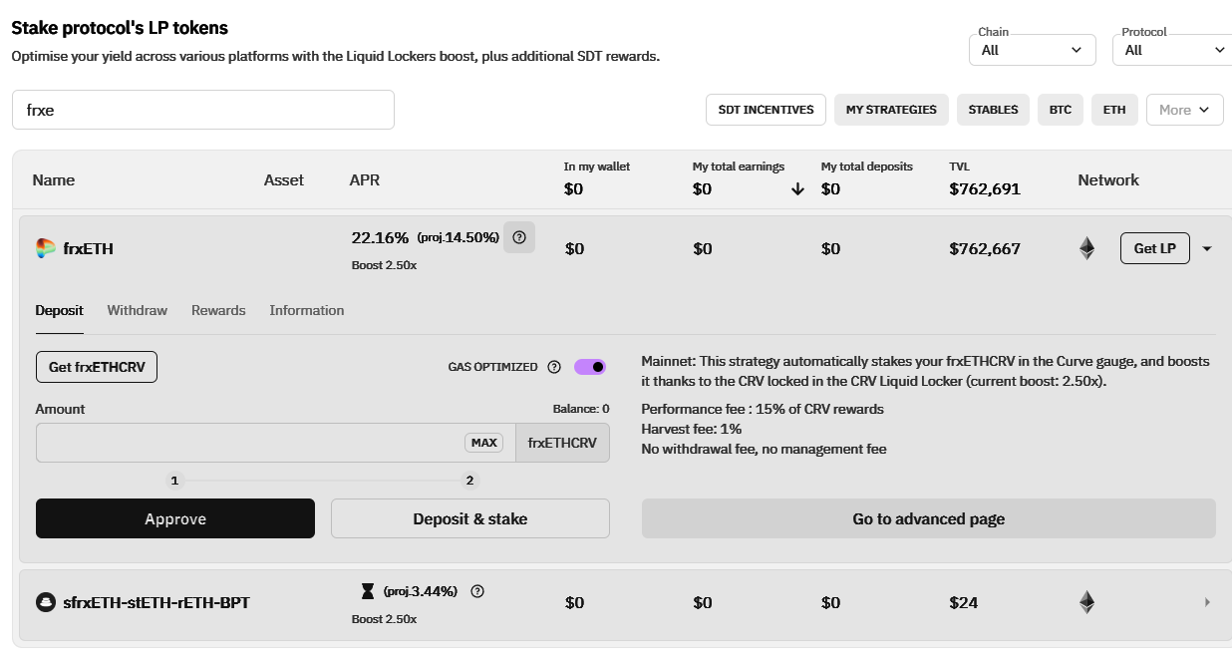This screenshot has width=1232, height=661.
Task: Collapse the frxETH row with caret
Action: point(1207,249)
